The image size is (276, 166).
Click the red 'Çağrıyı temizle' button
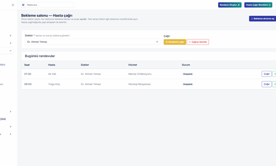tap(198, 42)
